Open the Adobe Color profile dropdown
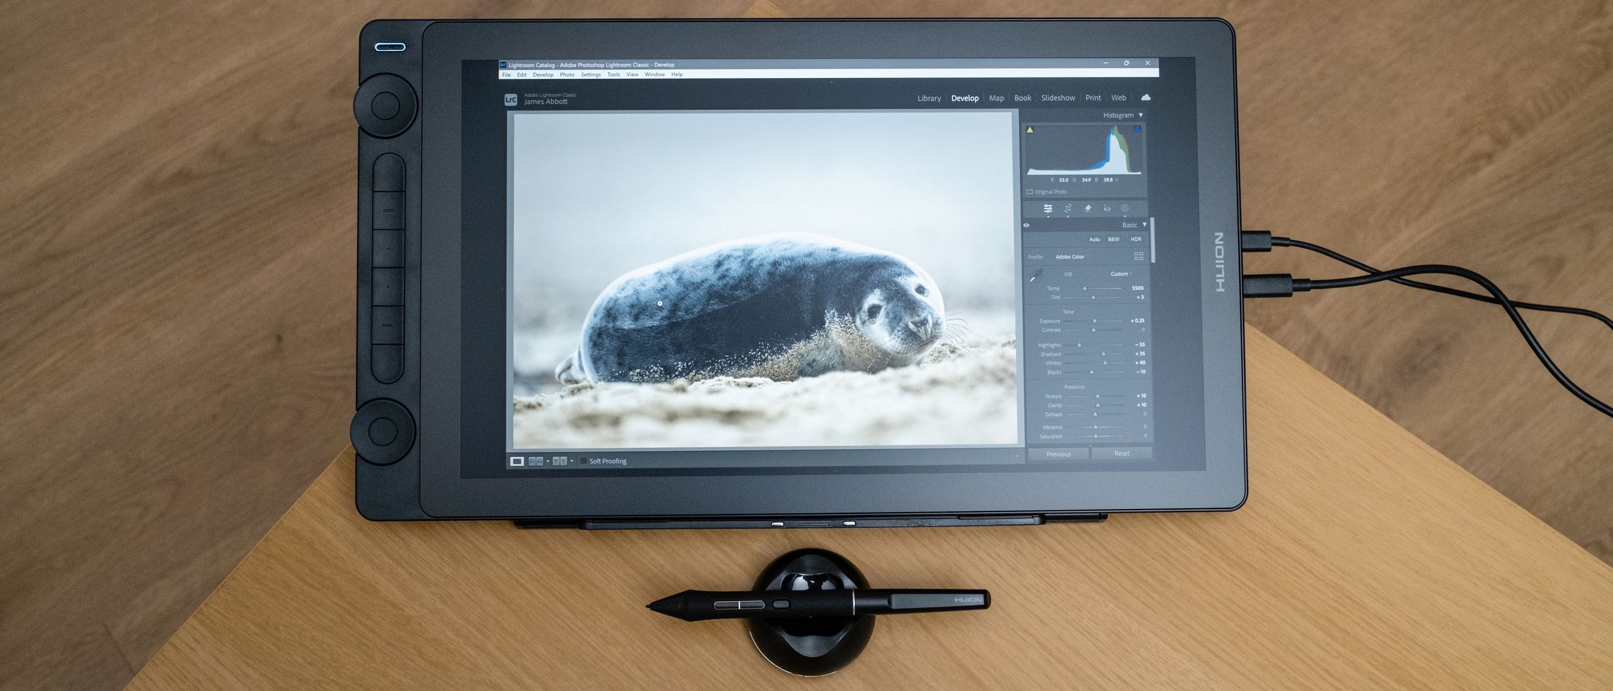 tap(1072, 257)
